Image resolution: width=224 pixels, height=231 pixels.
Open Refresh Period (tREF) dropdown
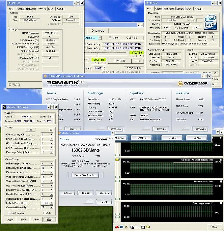(x=51, y=203)
